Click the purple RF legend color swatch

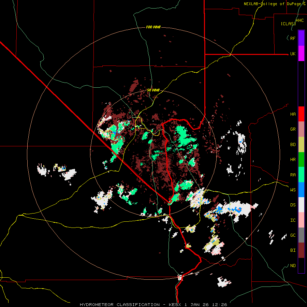(x=301, y=38)
